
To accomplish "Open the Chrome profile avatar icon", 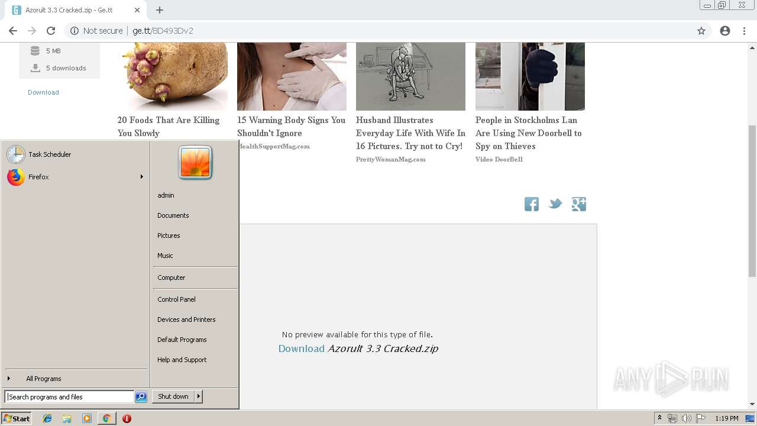I will 725,31.
